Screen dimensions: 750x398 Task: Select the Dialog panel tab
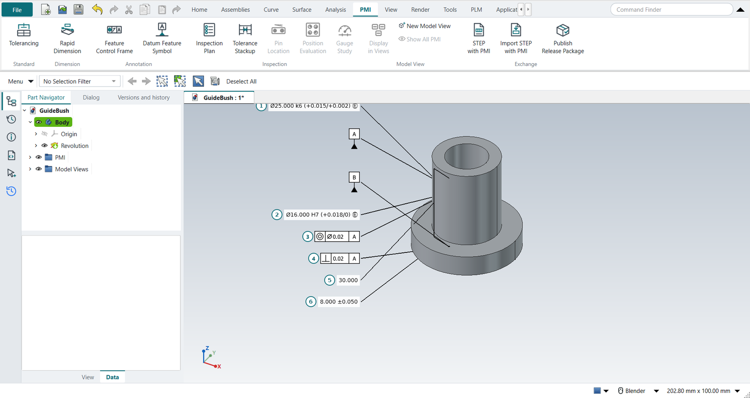[91, 97]
